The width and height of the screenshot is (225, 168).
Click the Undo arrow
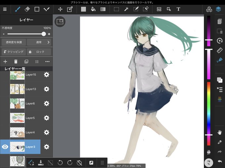coord(220,161)
